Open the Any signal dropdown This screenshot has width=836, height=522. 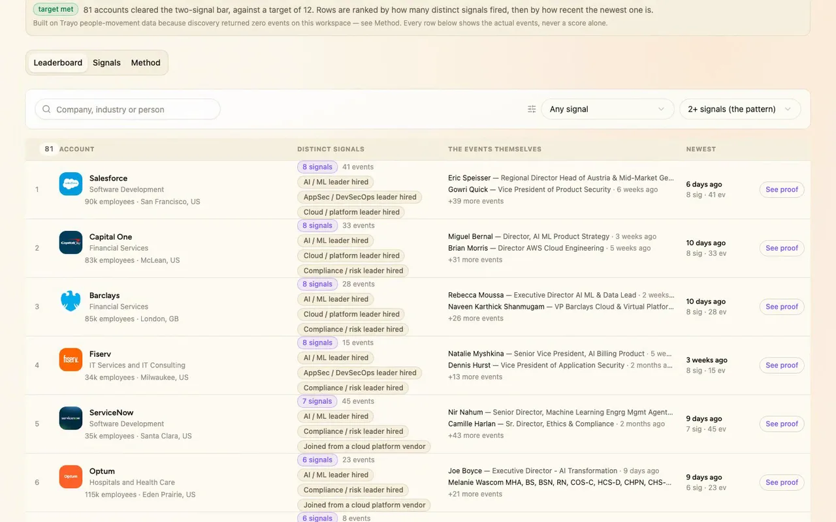(607, 109)
